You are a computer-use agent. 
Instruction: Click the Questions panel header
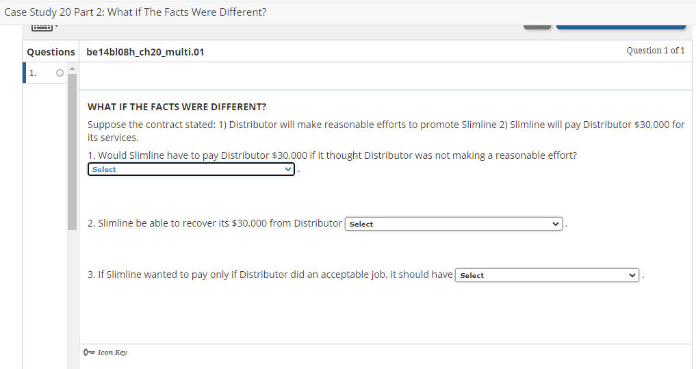click(x=51, y=52)
